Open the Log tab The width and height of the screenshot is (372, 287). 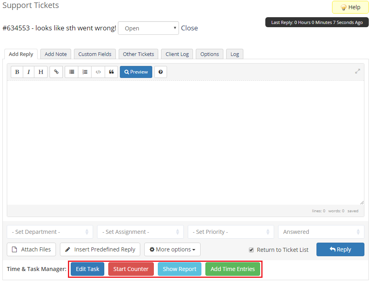tap(235, 54)
